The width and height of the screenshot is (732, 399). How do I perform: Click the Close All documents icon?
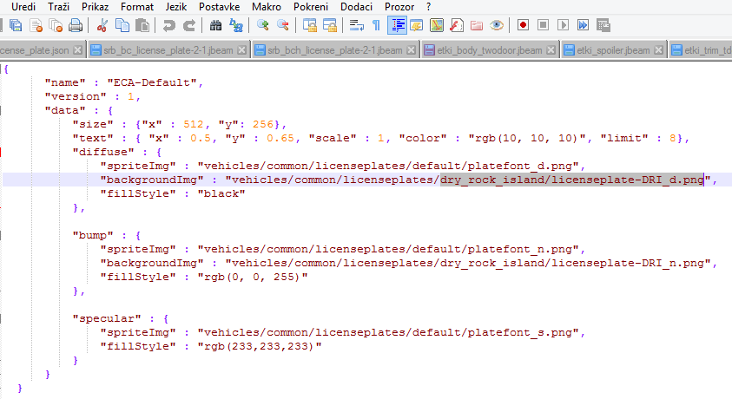coord(56,25)
